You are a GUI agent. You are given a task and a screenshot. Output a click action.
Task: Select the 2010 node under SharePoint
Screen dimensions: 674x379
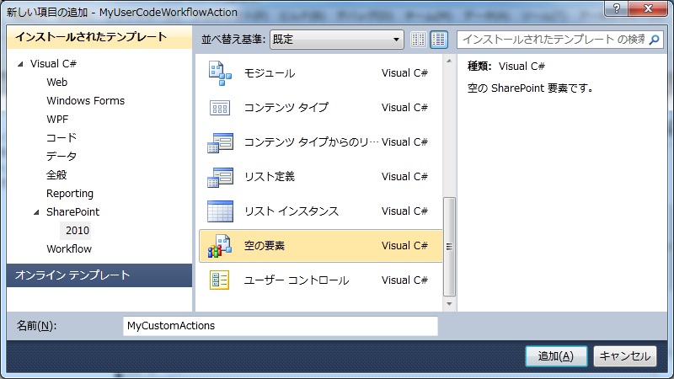coord(78,230)
